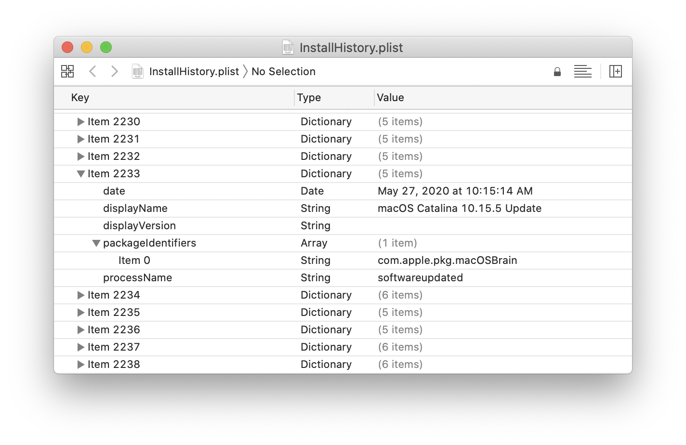This screenshot has width=686, height=445.
Task: Go back with the left chevron
Action: coord(92,71)
